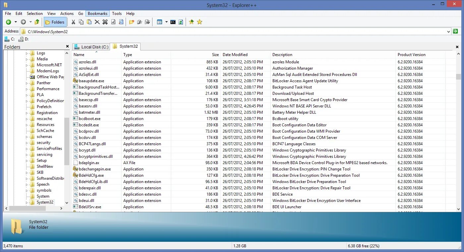Open the Views dropdown arrow

166,22
